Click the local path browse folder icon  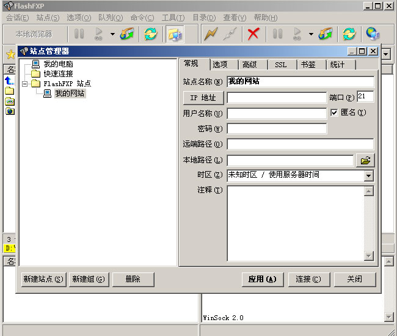click(x=365, y=161)
